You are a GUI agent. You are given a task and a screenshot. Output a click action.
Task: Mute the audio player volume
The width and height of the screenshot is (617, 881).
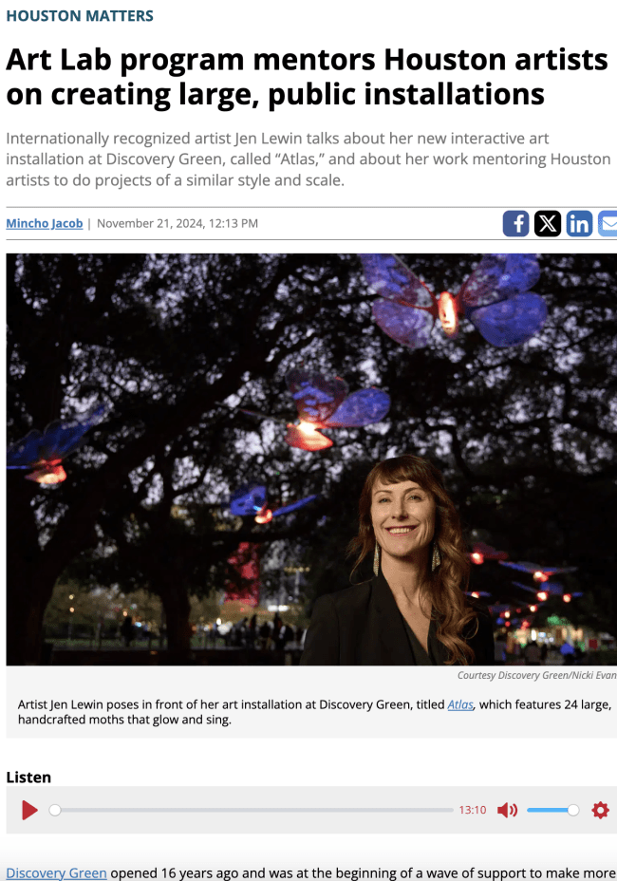point(507,810)
